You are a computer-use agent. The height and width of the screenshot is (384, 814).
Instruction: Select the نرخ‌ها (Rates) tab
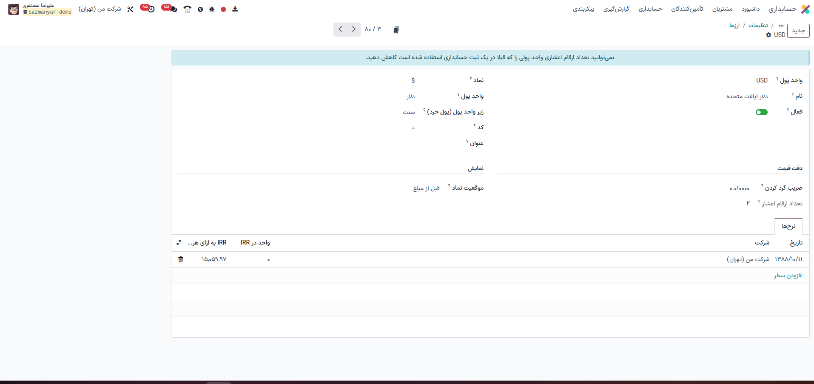[x=788, y=226]
